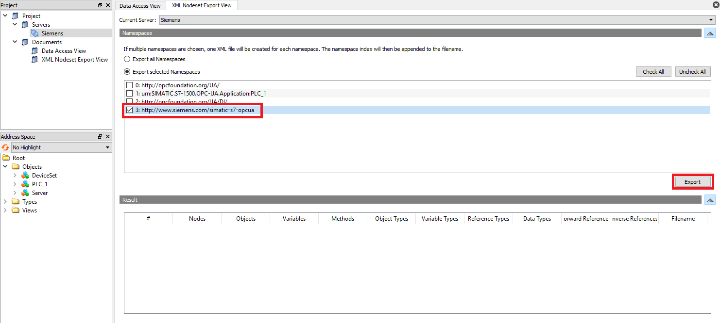720x323 pixels.
Task: Collapse the Namespaces section with arrow icon
Action: pos(709,33)
